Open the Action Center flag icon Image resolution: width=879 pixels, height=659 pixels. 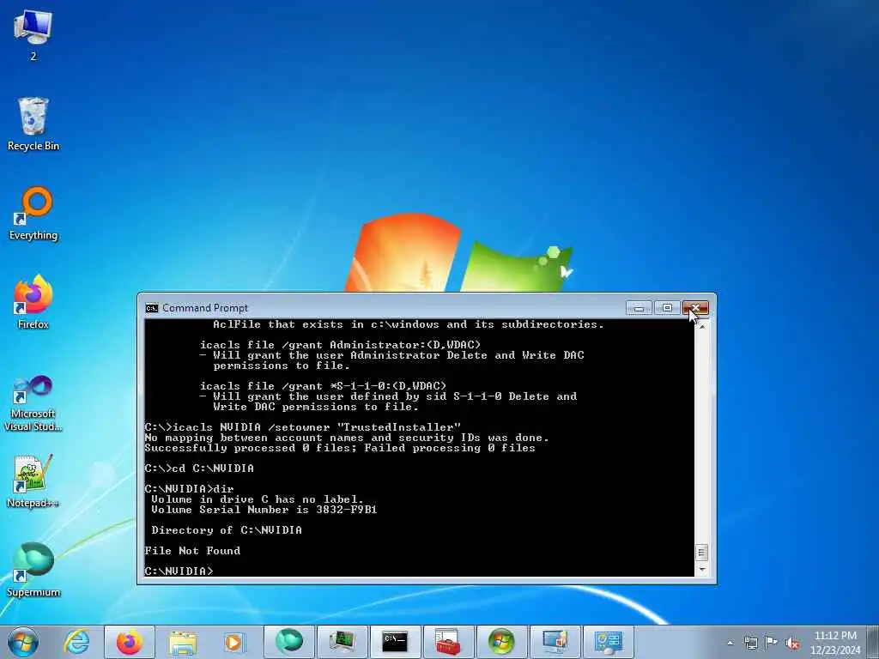(772, 642)
